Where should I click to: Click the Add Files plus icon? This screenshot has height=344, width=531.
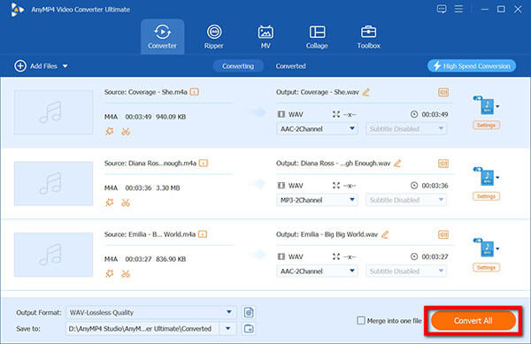(20, 66)
